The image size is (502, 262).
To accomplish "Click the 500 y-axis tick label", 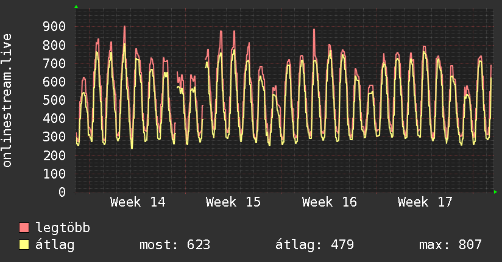I will [x=54, y=101].
